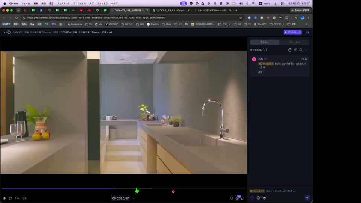Image resolution: width=361 pixels, height=203 pixels.
Task: Play the video
Action: (5, 198)
